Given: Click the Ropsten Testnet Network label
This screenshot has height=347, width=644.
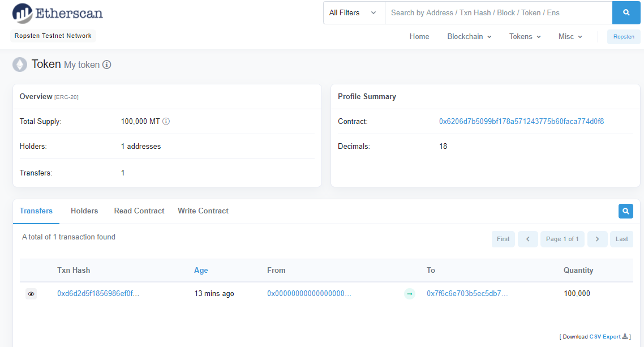Looking at the screenshot, I should point(53,36).
